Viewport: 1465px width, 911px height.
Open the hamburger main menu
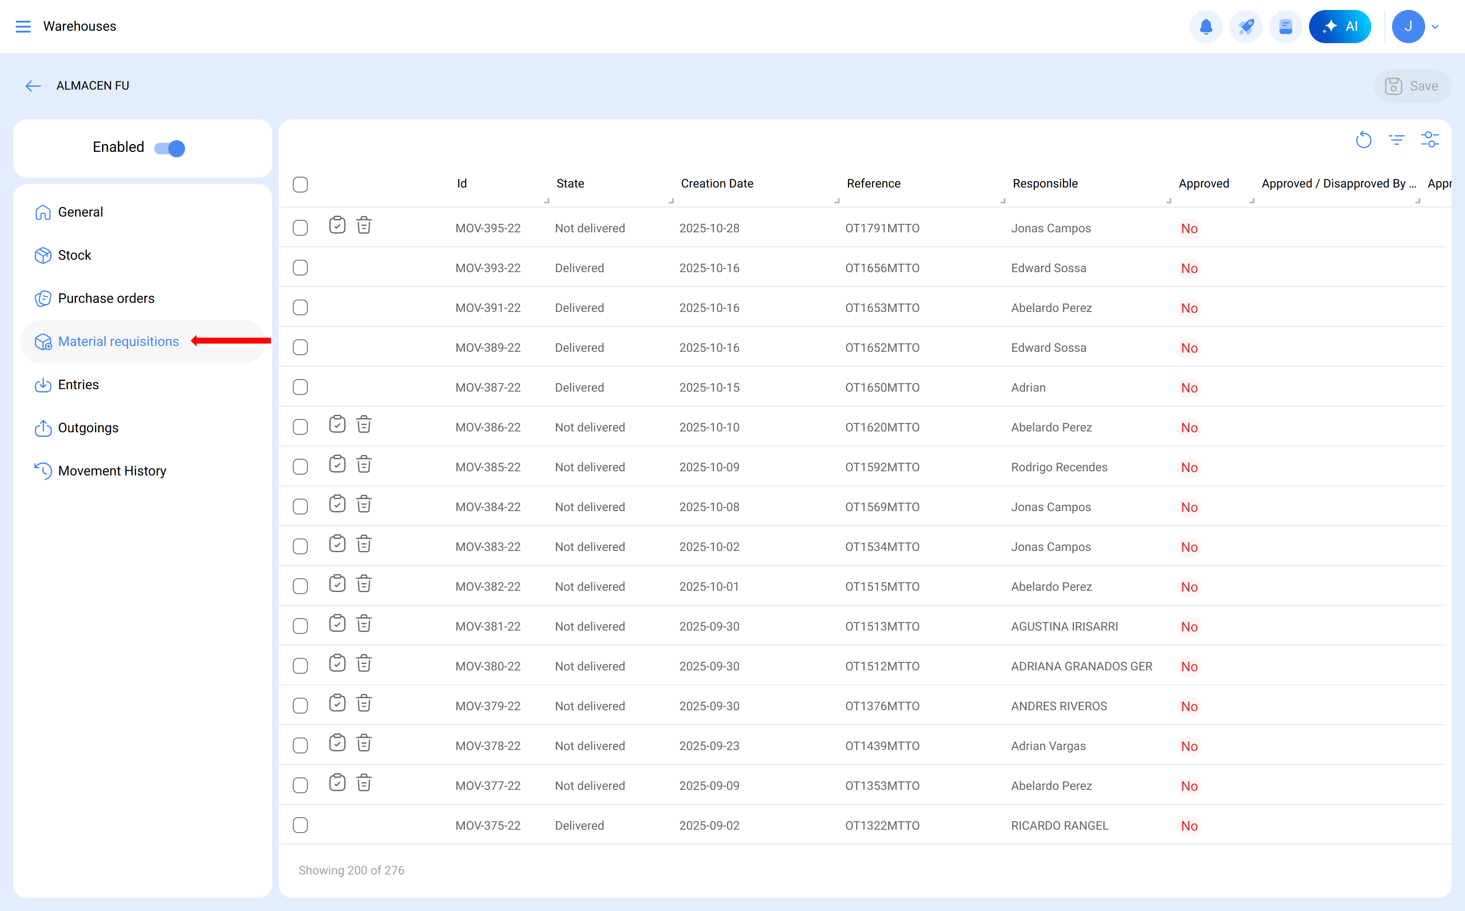(23, 27)
